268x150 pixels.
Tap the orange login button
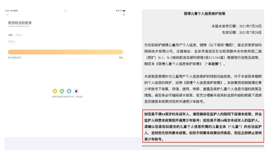point(66,52)
